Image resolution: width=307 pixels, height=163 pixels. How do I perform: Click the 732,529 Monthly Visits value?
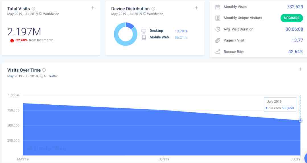pos(294,7)
